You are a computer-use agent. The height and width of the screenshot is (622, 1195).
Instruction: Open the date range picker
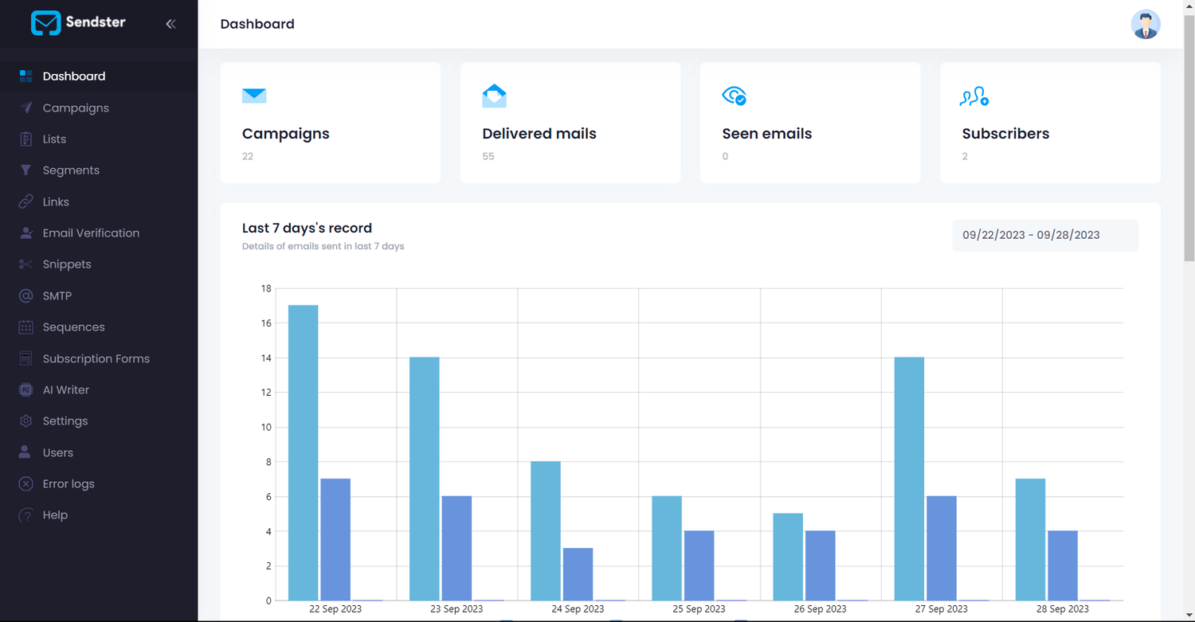[x=1045, y=235]
